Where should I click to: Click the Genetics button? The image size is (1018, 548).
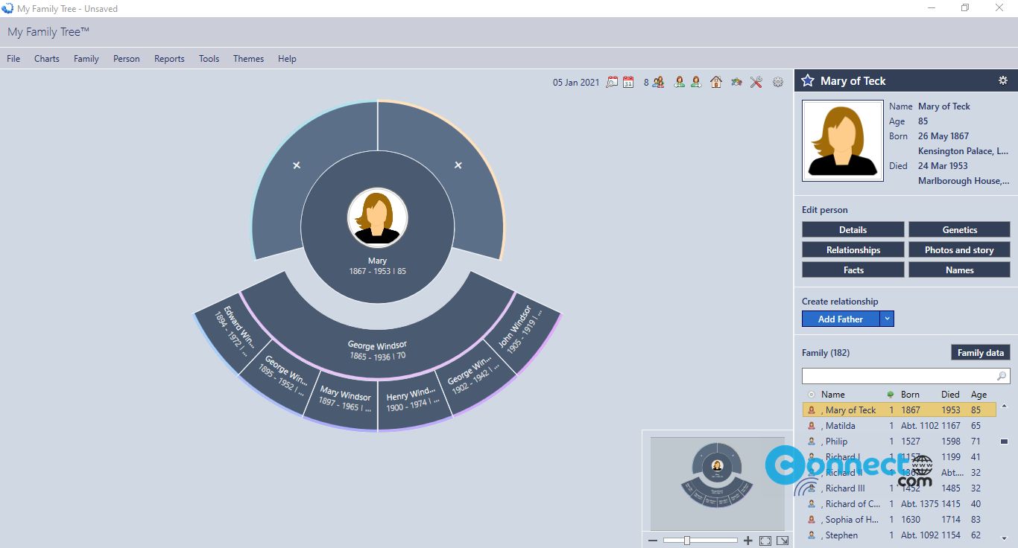959,229
